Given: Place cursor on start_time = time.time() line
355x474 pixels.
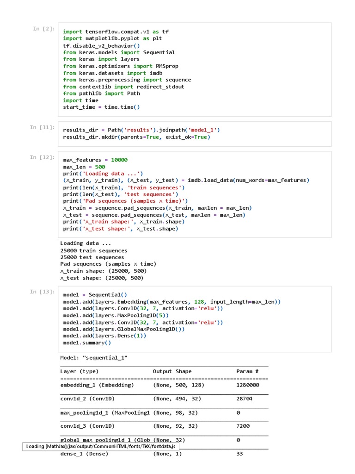Looking at the screenshot, I should coord(101,107).
